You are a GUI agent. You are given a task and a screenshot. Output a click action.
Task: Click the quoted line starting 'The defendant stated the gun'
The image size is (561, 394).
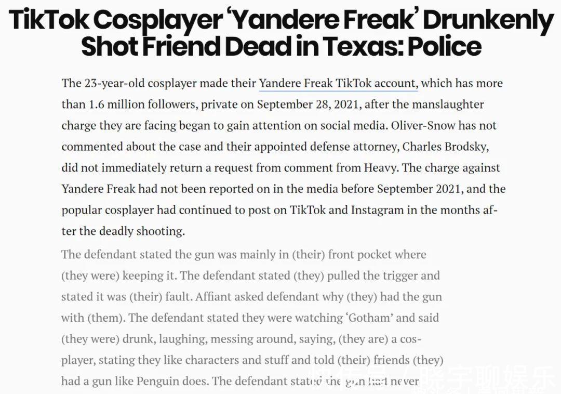coord(244,255)
